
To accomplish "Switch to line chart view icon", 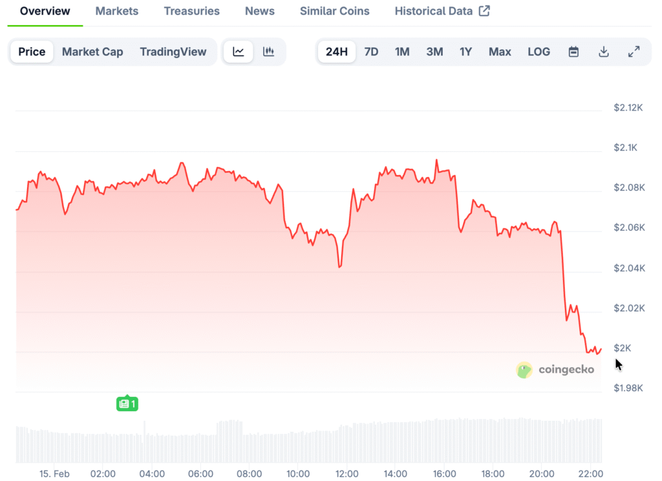I will point(239,52).
